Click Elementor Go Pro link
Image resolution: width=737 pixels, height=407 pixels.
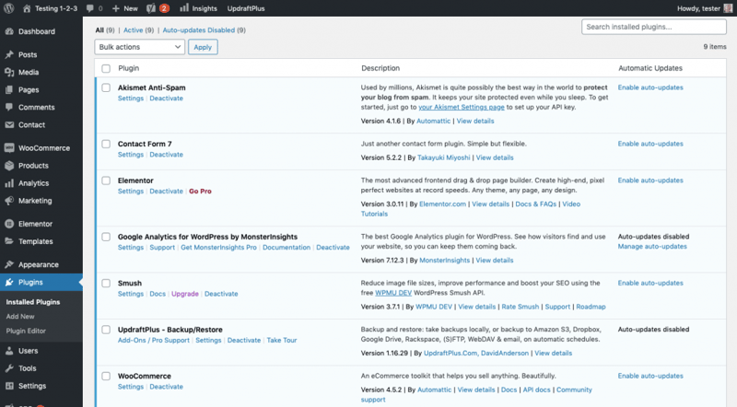coord(200,192)
